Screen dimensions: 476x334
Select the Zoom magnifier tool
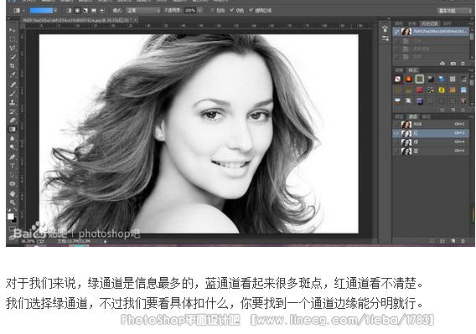pyautogui.click(x=12, y=203)
